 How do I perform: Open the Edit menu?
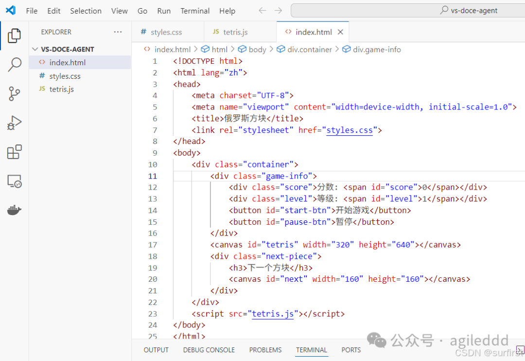click(53, 11)
